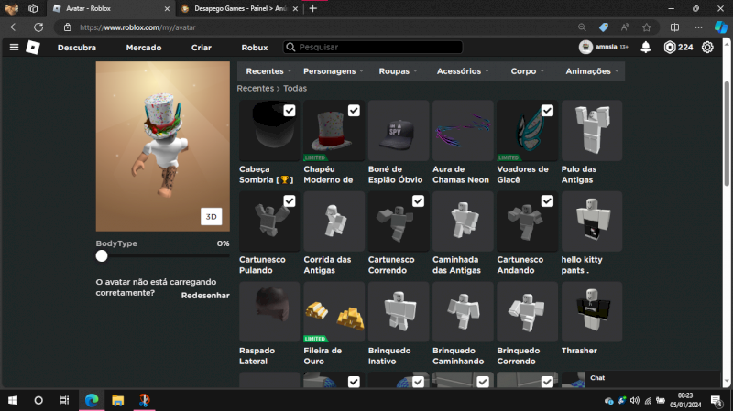733x411 pixels.
Task: Open the settings gear icon
Action: click(707, 47)
